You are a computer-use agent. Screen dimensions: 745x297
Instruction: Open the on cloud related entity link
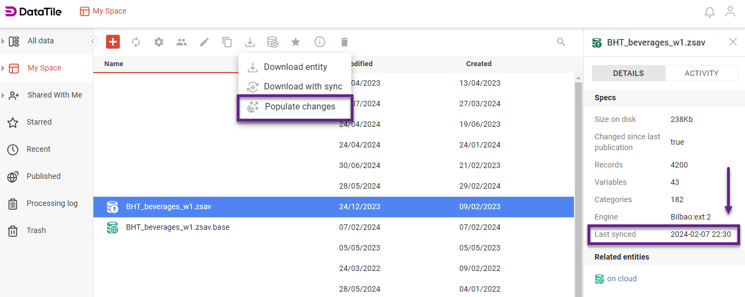[x=621, y=279]
